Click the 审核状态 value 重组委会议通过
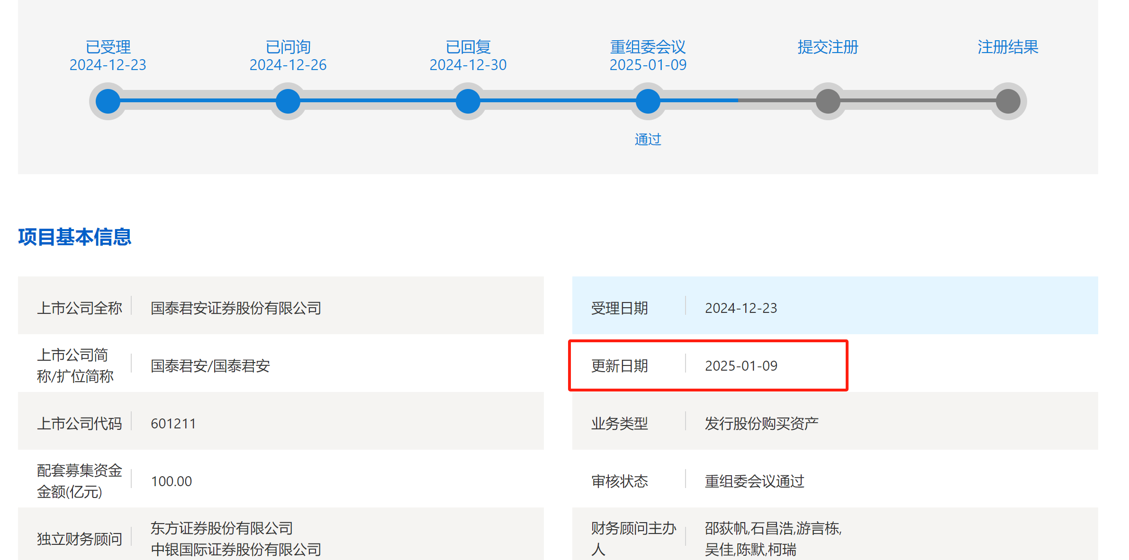 (x=754, y=481)
